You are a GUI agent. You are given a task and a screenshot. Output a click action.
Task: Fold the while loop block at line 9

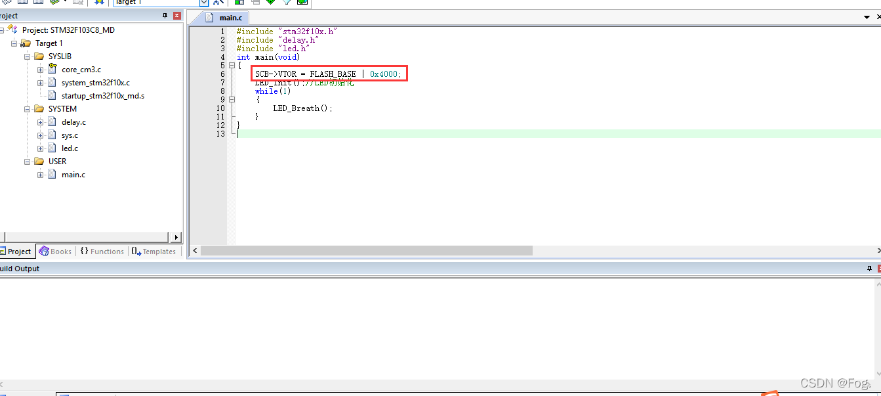point(231,100)
